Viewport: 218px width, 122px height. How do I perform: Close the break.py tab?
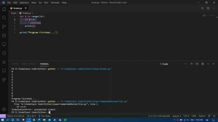pyautogui.click(x=26, y=8)
